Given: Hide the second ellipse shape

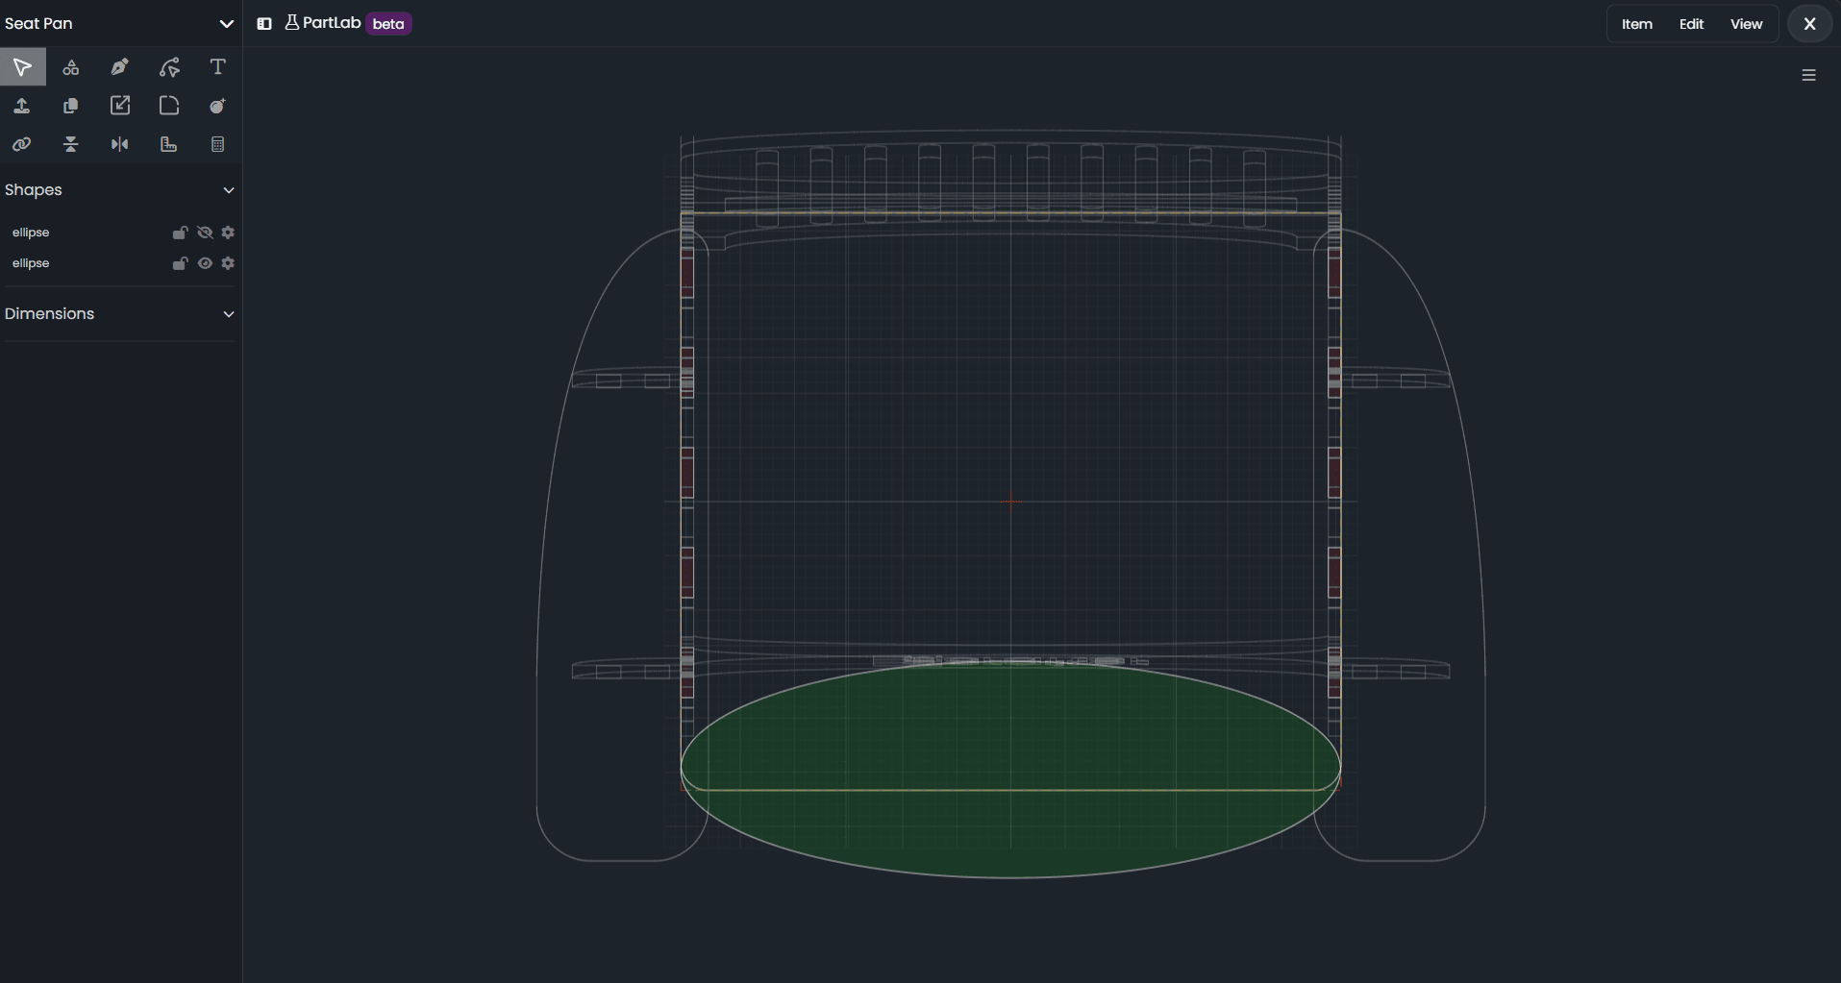Looking at the screenshot, I should point(205,263).
